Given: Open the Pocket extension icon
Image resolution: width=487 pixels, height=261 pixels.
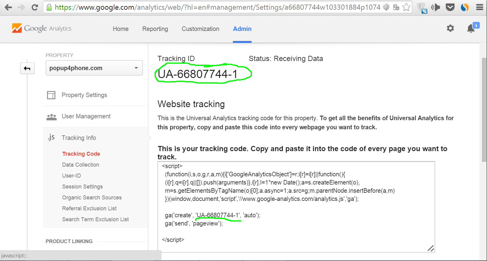Looking at the screenshot, I should point(450,7).
